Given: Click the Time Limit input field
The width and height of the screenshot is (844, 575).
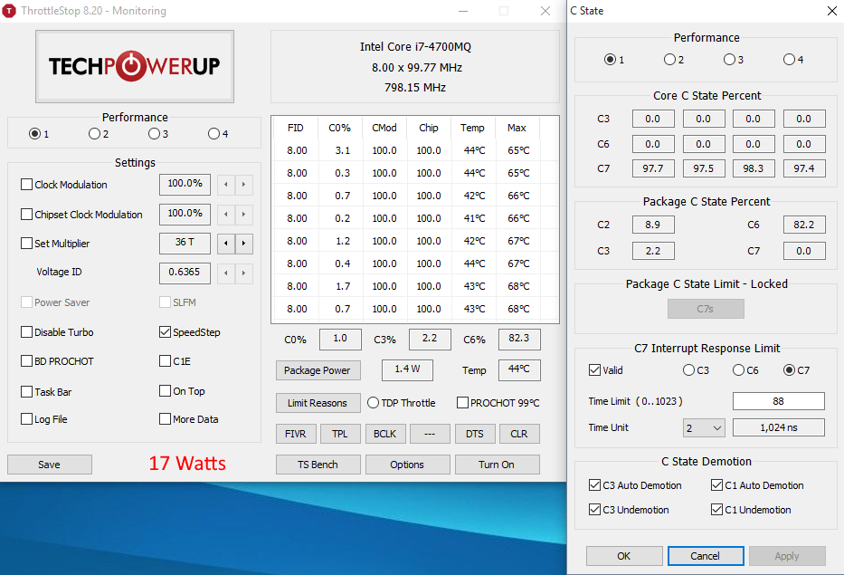Looking at the screenshot, I should 778,401.
